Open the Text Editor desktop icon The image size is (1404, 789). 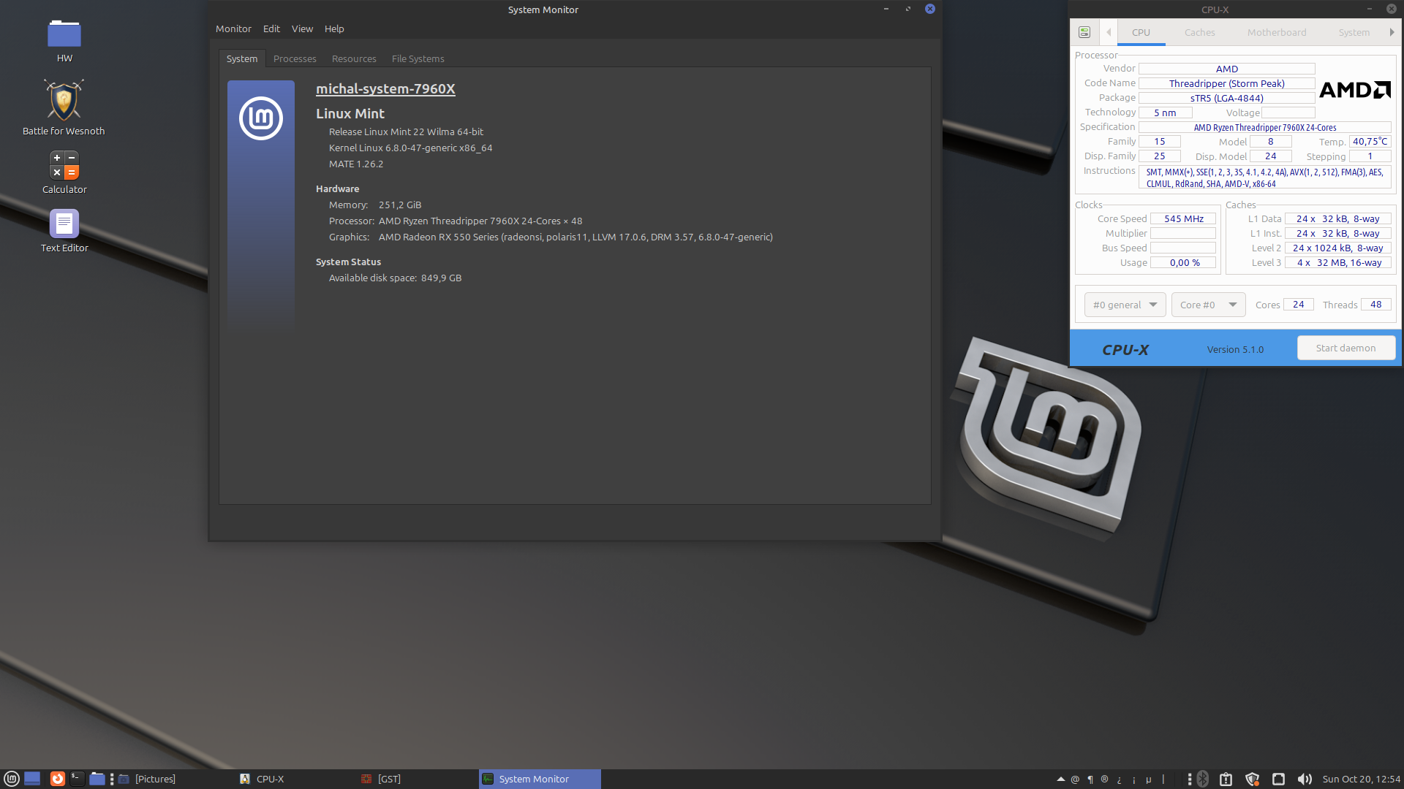64,224
